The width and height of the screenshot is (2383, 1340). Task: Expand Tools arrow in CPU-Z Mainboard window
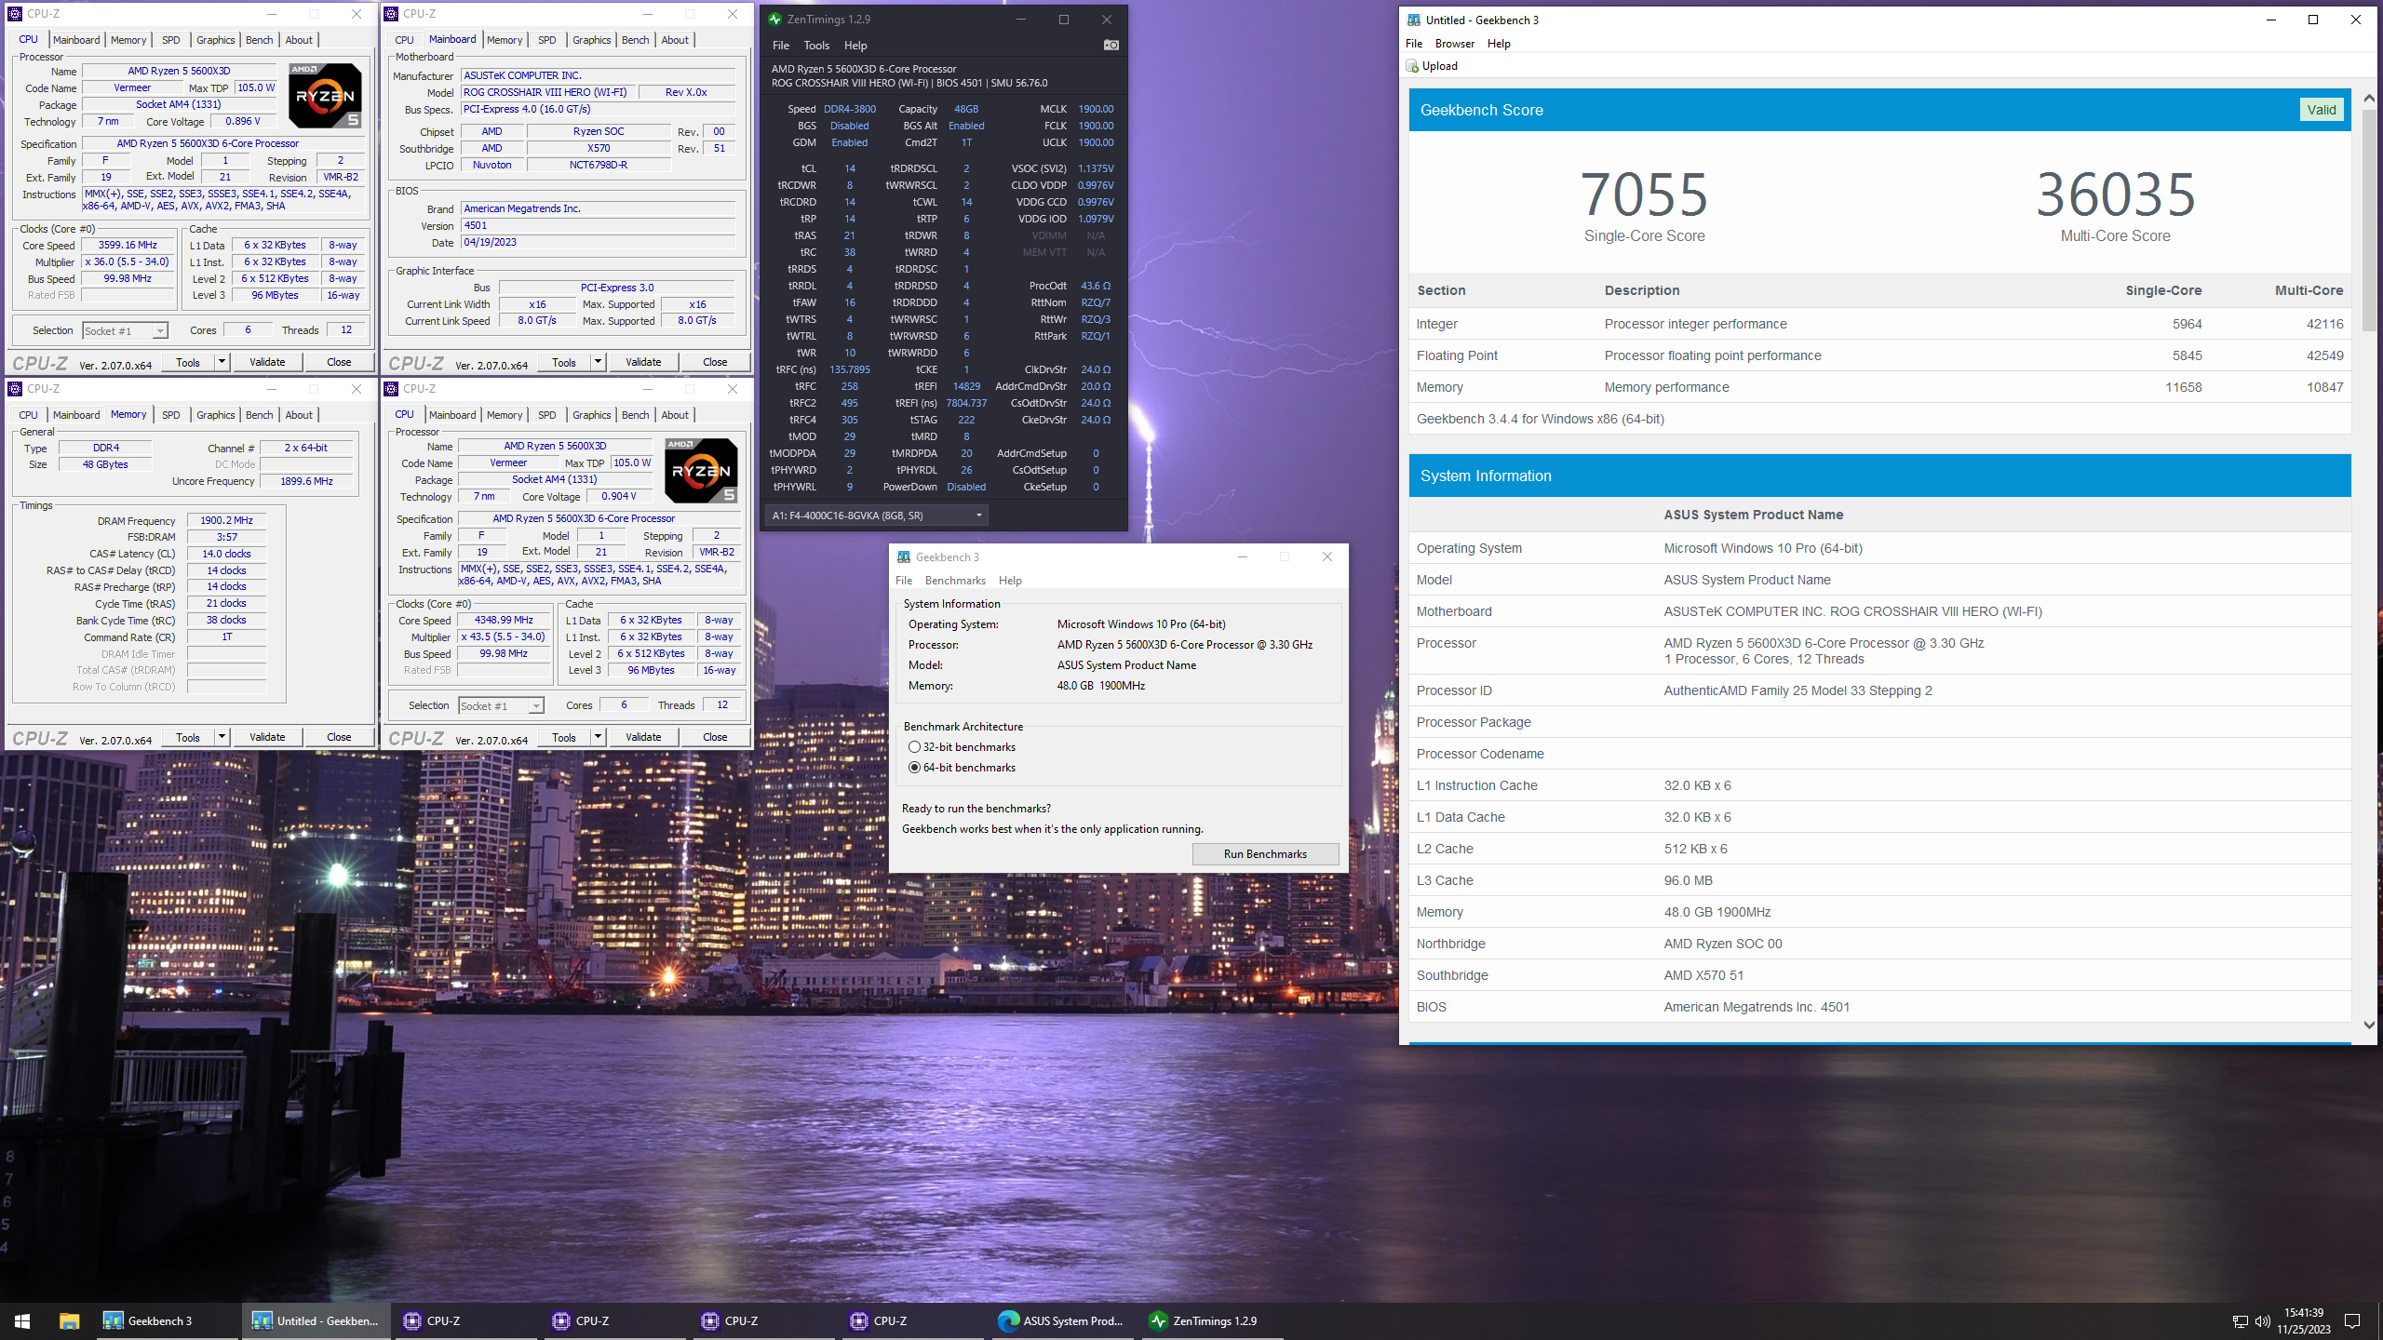[x=598, y=362]
